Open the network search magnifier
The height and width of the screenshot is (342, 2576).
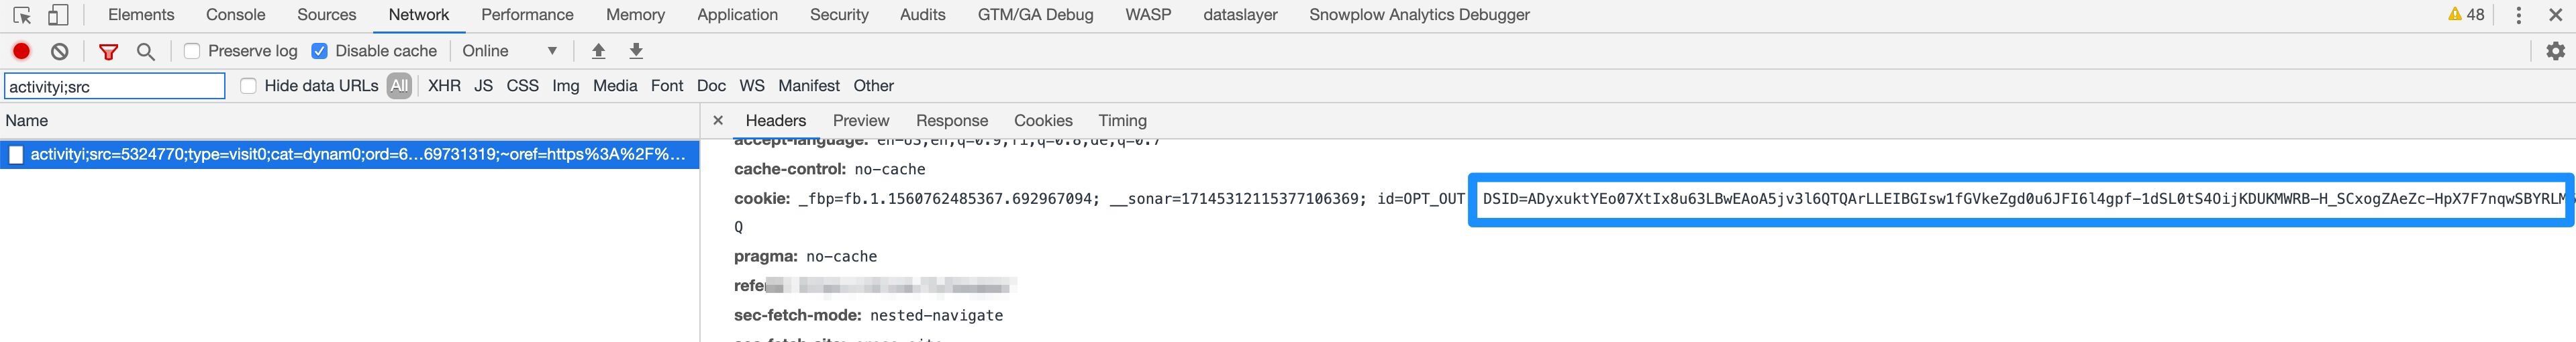[x=146, y=51]
